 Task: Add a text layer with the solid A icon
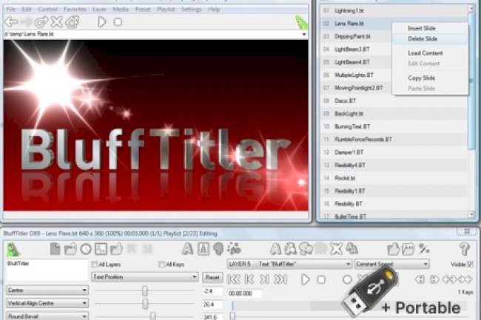click(187, 248)
